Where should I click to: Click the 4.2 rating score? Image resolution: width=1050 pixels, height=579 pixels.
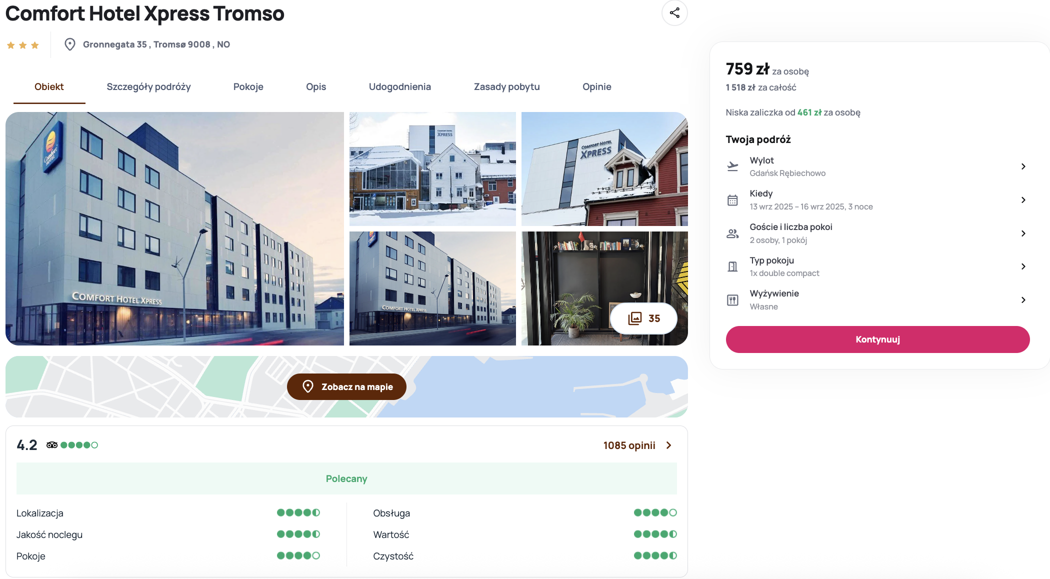pos(27,445)
